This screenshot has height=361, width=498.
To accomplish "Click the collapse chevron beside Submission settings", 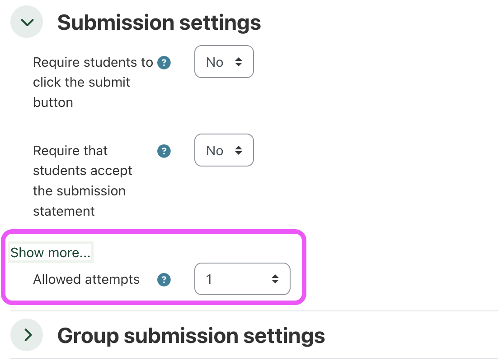I will point(26,21).
